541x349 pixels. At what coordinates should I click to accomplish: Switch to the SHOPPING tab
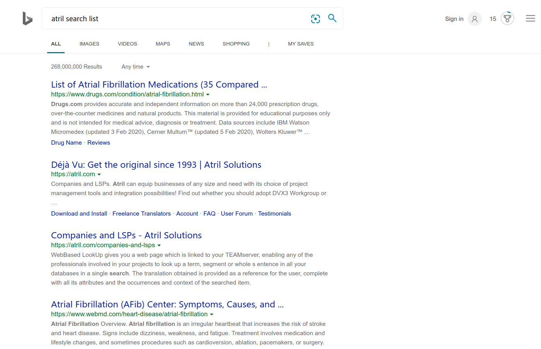pyautogui.click(x=236, y=44)
